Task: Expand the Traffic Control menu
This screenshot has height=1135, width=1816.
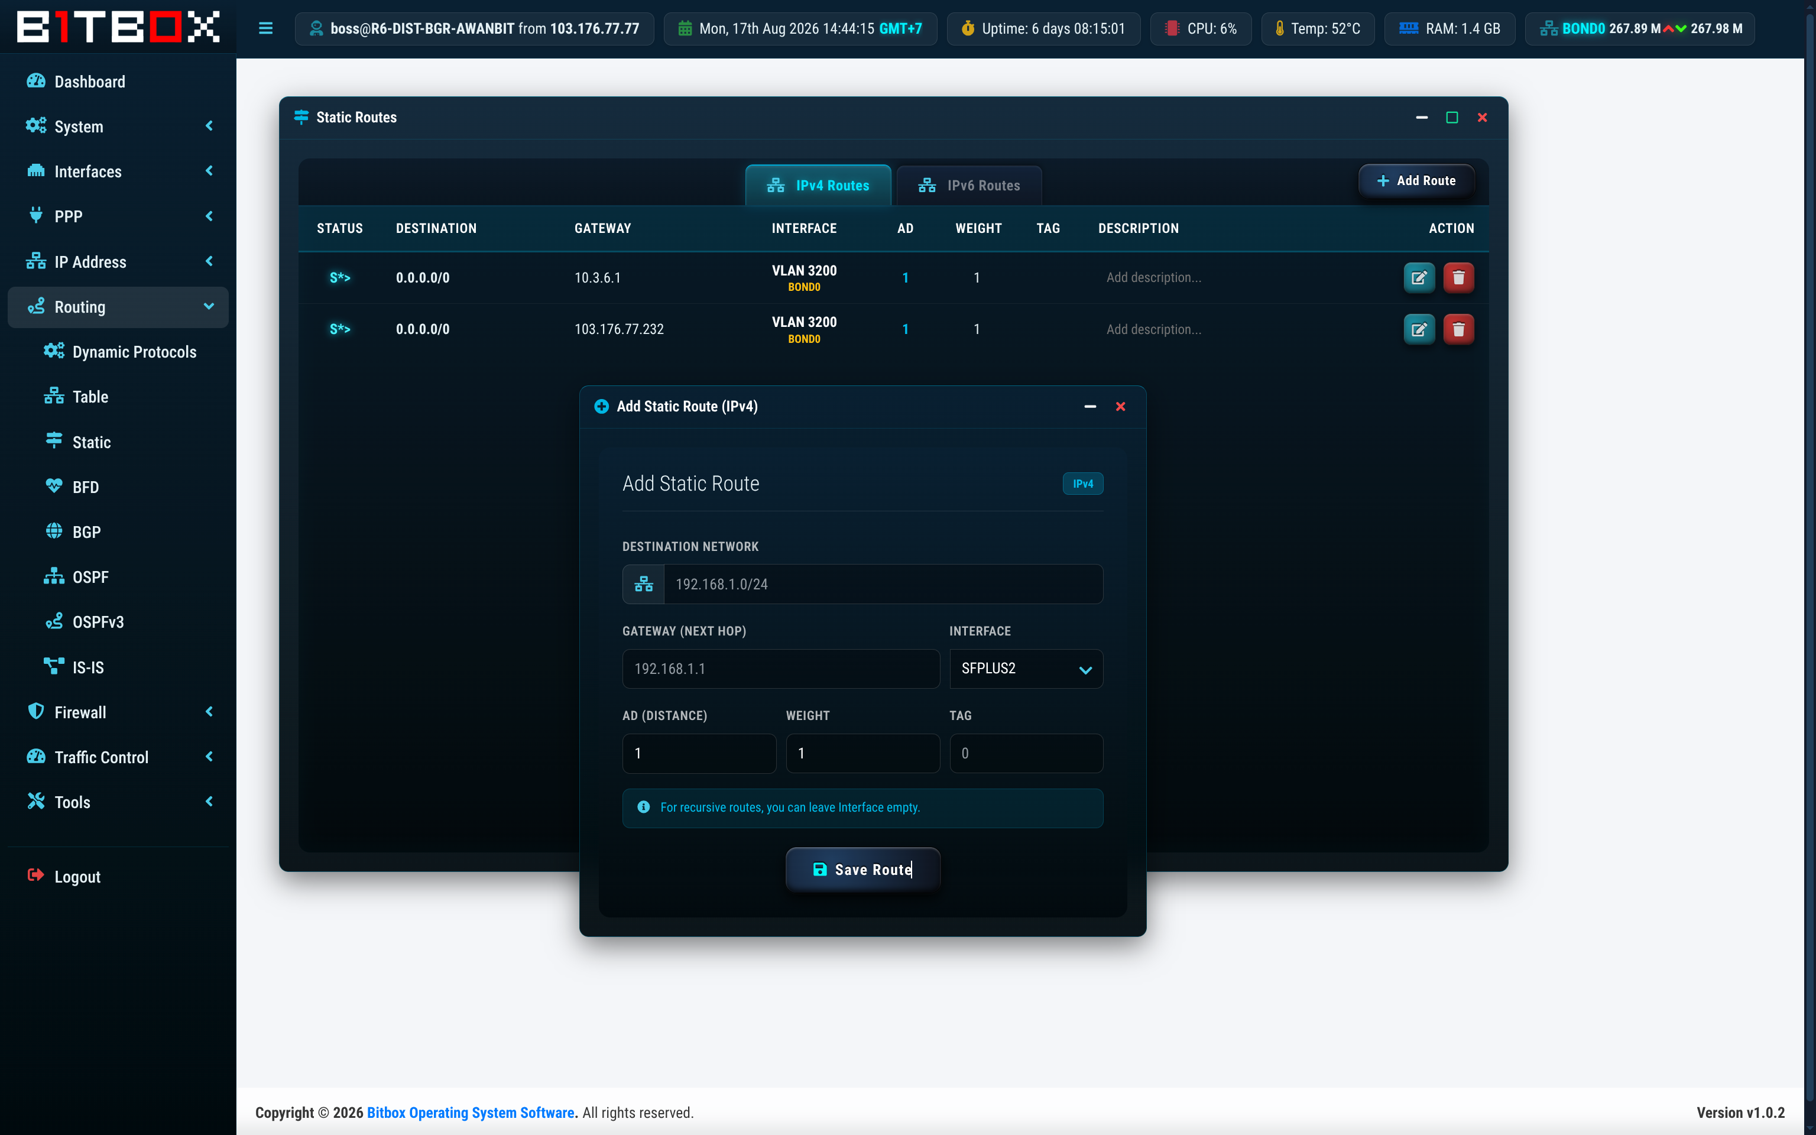Action: (118, 757)
